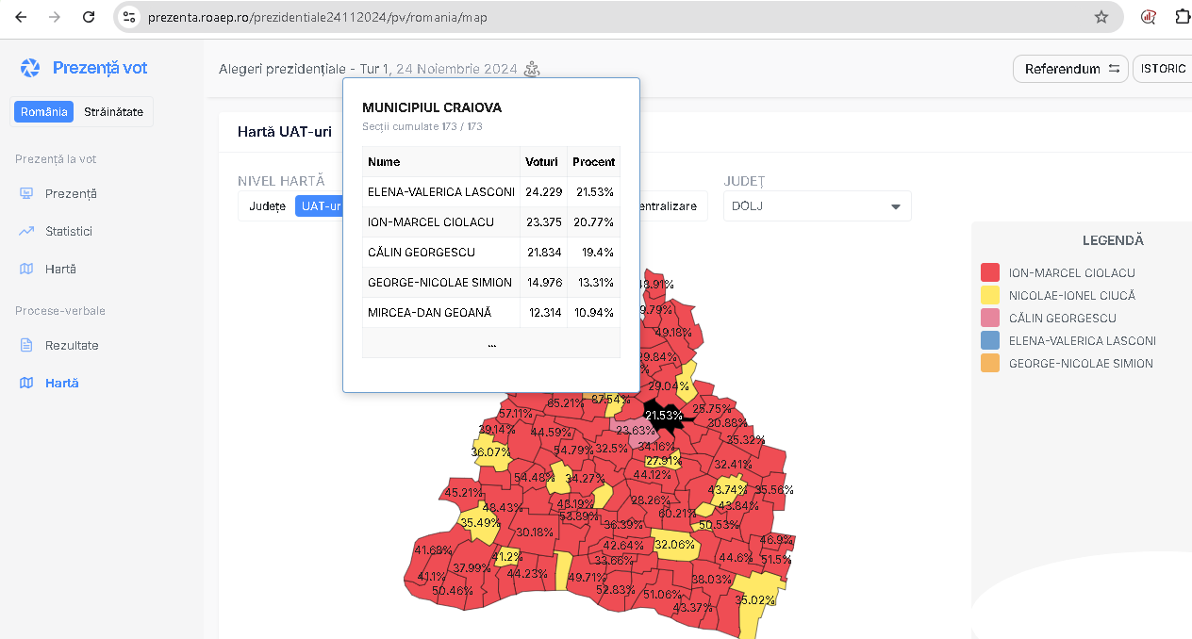Click the ISTORIC button

tap(1163, 69)
